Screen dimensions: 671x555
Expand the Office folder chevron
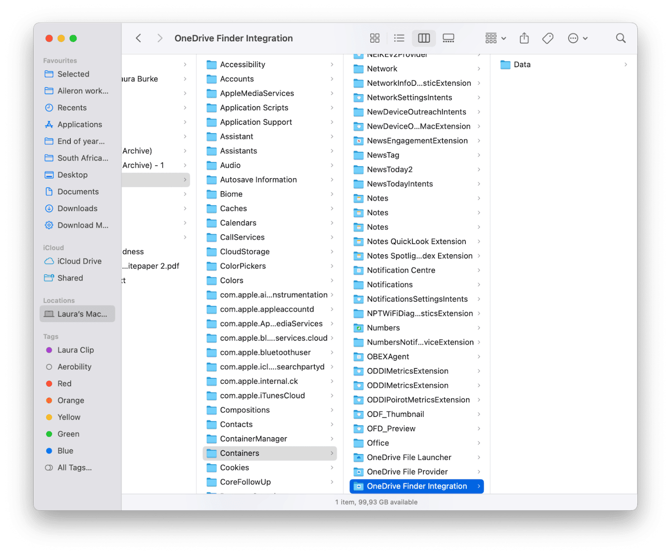pos(479,443)
